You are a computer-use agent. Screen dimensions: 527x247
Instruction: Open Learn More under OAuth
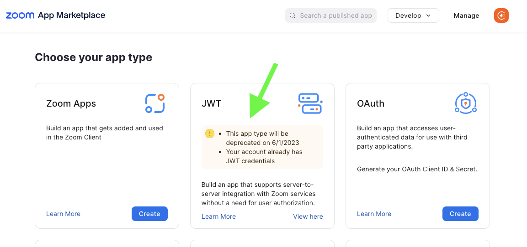pos(374,214)
